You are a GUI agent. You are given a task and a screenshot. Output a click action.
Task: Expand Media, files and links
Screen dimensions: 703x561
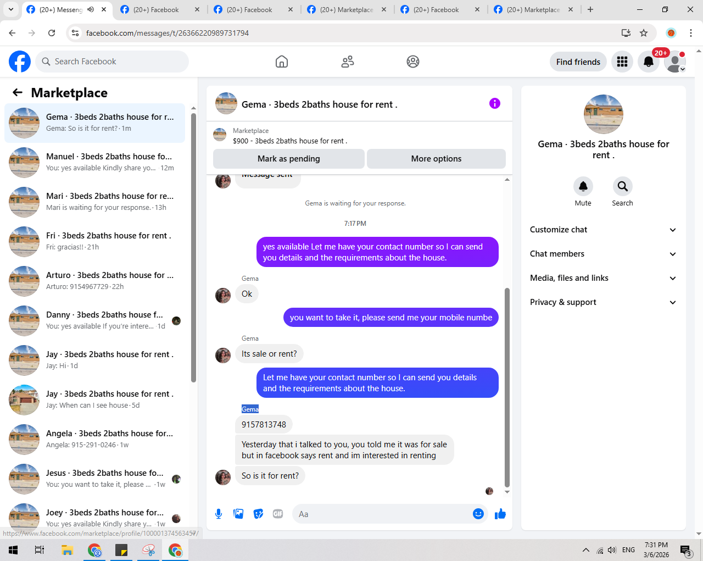603,278
